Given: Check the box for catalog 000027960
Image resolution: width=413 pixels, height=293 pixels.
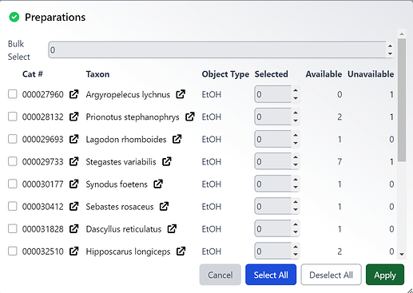Looking at the screenshot, I should 13,94.
